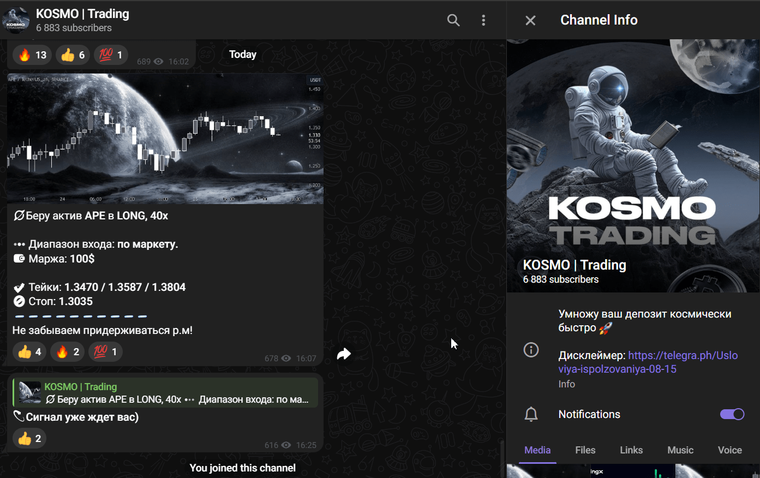The image size is (760, 478).
Task: Open the three-dot channel menu
Action: click(483, 20)
